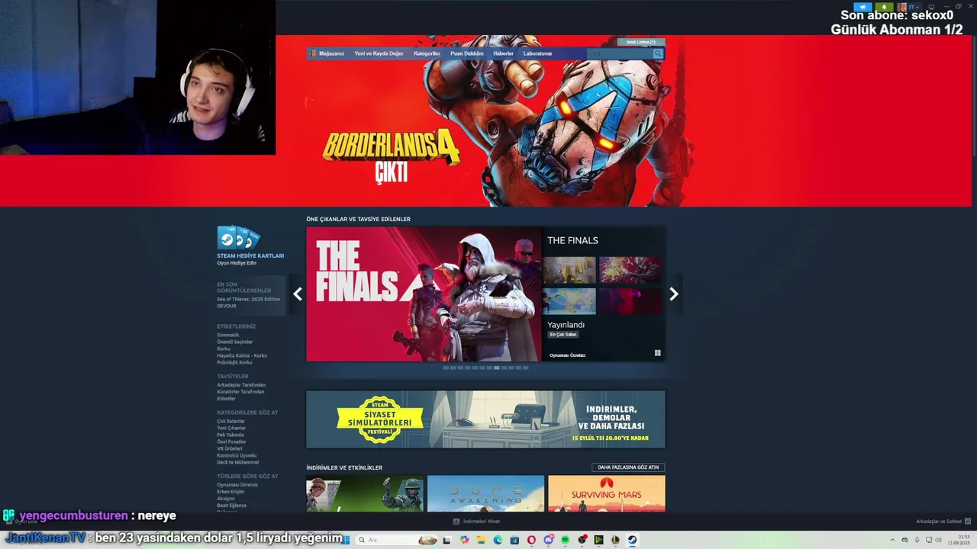View fourth THE FINALS screenshot thumbnail
Screen dimensions: 977x549
(630, 301)
